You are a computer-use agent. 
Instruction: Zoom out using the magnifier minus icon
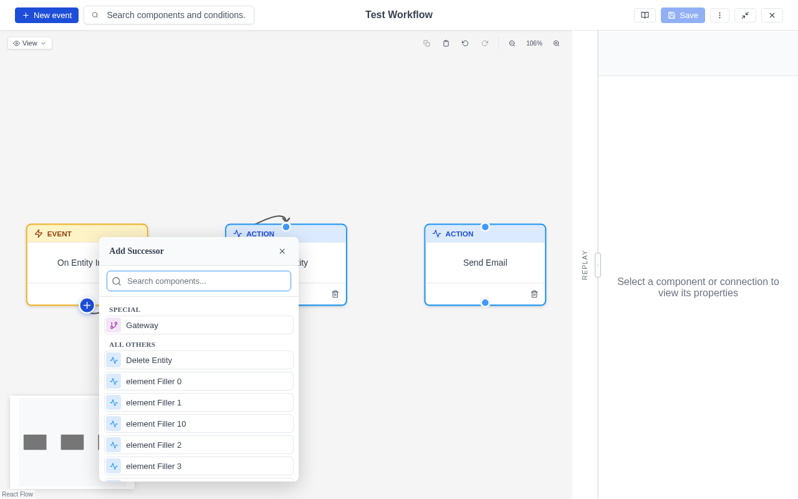coord(512,43)
